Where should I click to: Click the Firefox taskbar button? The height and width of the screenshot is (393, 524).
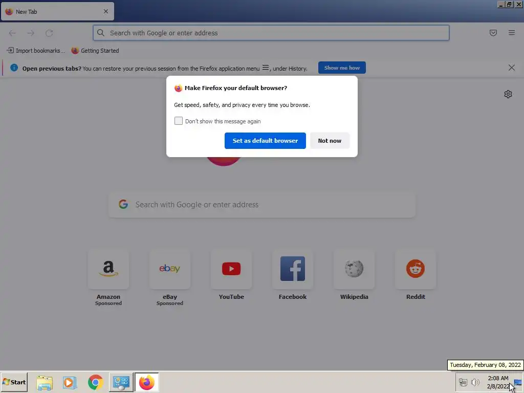coord(147,382)
